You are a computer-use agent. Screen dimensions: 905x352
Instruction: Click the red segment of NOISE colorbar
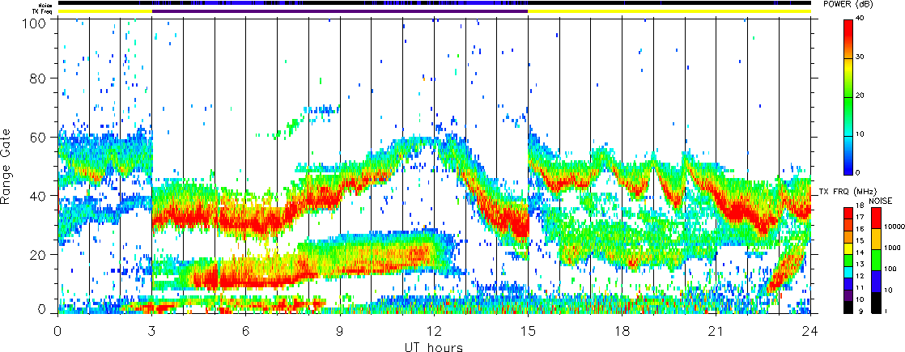pos(876,218)
